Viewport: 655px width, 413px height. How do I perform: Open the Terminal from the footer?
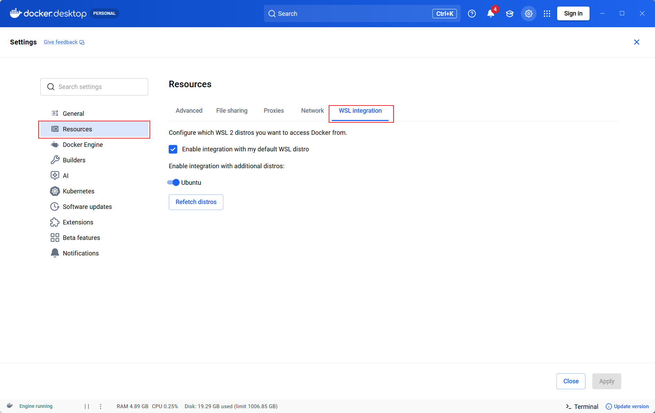(582, 406)
